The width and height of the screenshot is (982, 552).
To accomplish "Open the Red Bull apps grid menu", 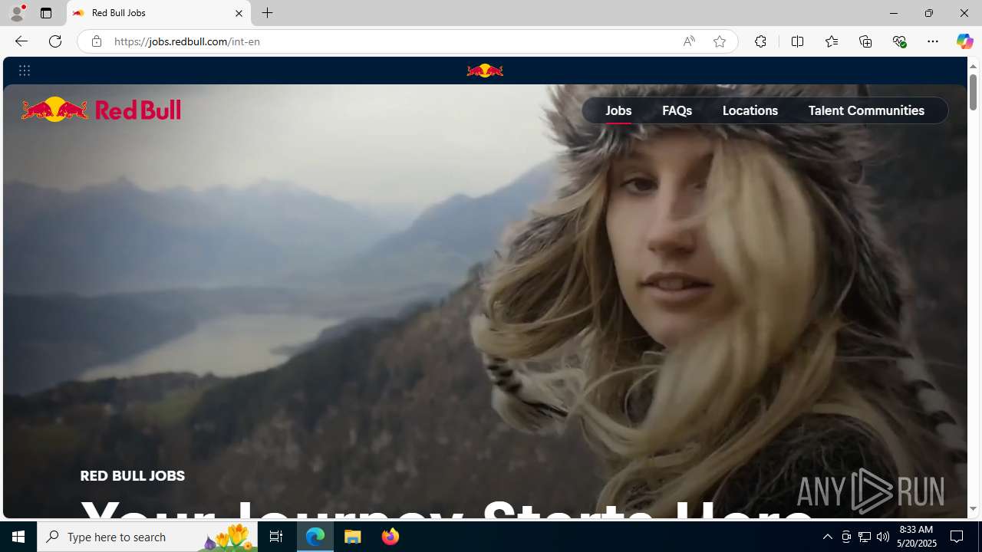I will pos(25,71).
